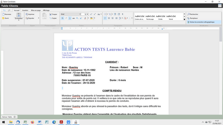Click the vertical document scrollbar
The height and width of the screenshot is (125, 223).
tap(221, 34)
